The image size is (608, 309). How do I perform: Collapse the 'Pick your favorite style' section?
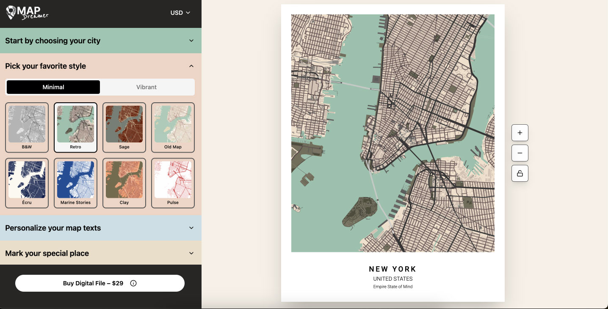coord(101,66)
